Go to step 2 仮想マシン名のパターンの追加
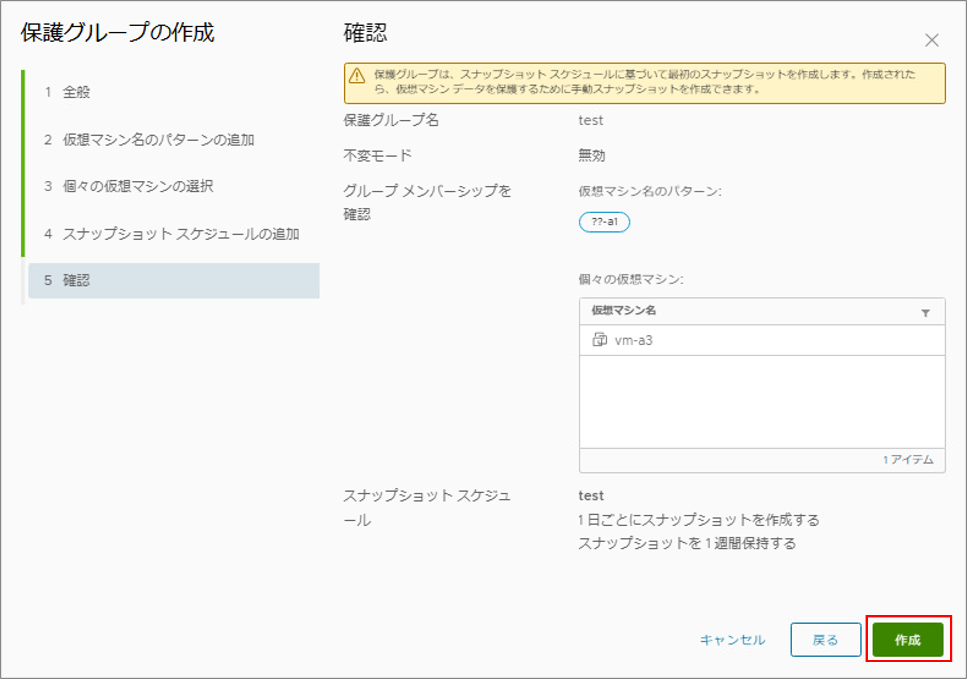The width and height of the screenshot is (967, 679). 149,140
